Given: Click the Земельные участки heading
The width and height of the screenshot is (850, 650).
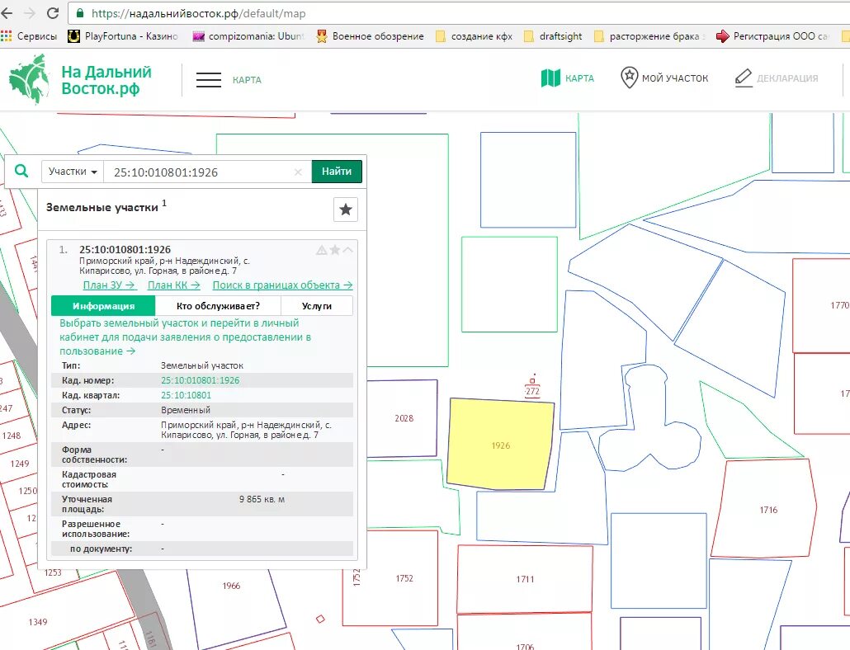Looking at the screenshot, I should 102,207.
